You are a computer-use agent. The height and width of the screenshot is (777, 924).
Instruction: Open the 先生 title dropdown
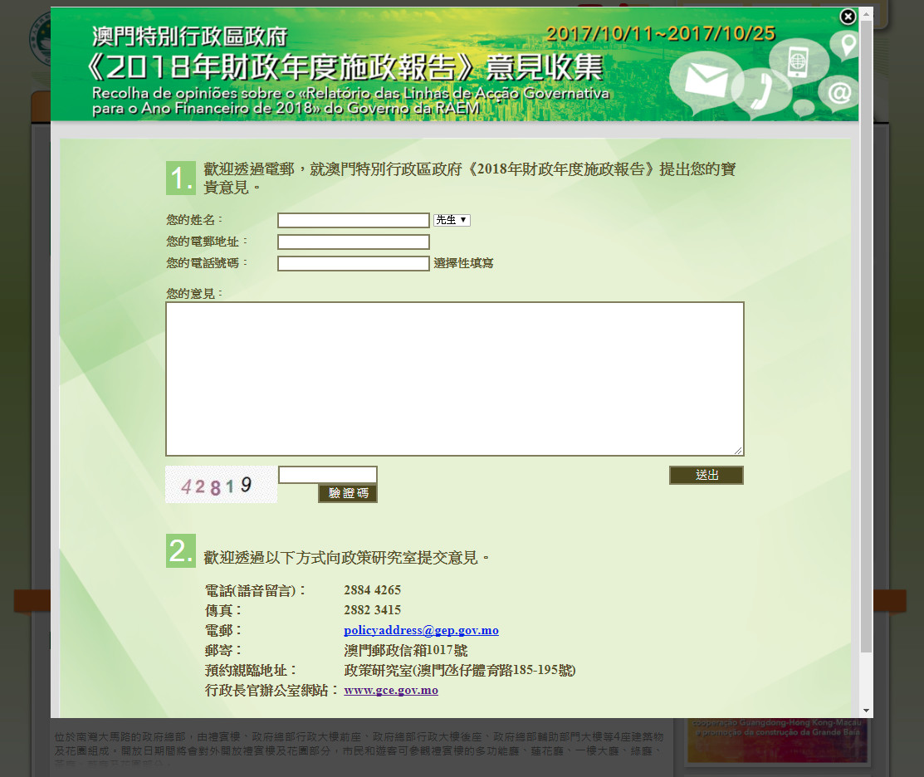pyautogui.click(x=452, y=220)
